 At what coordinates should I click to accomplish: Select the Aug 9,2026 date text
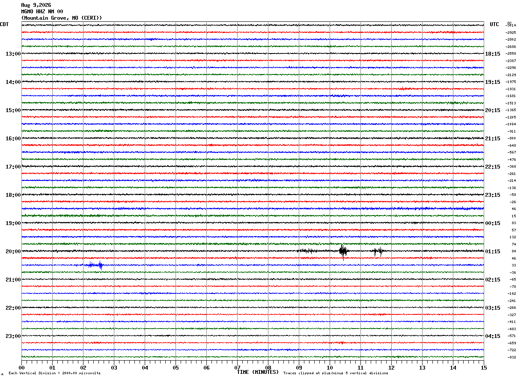(36, 5)
